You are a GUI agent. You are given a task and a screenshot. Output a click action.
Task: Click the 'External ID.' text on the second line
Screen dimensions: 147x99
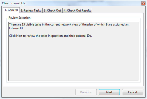16,28
